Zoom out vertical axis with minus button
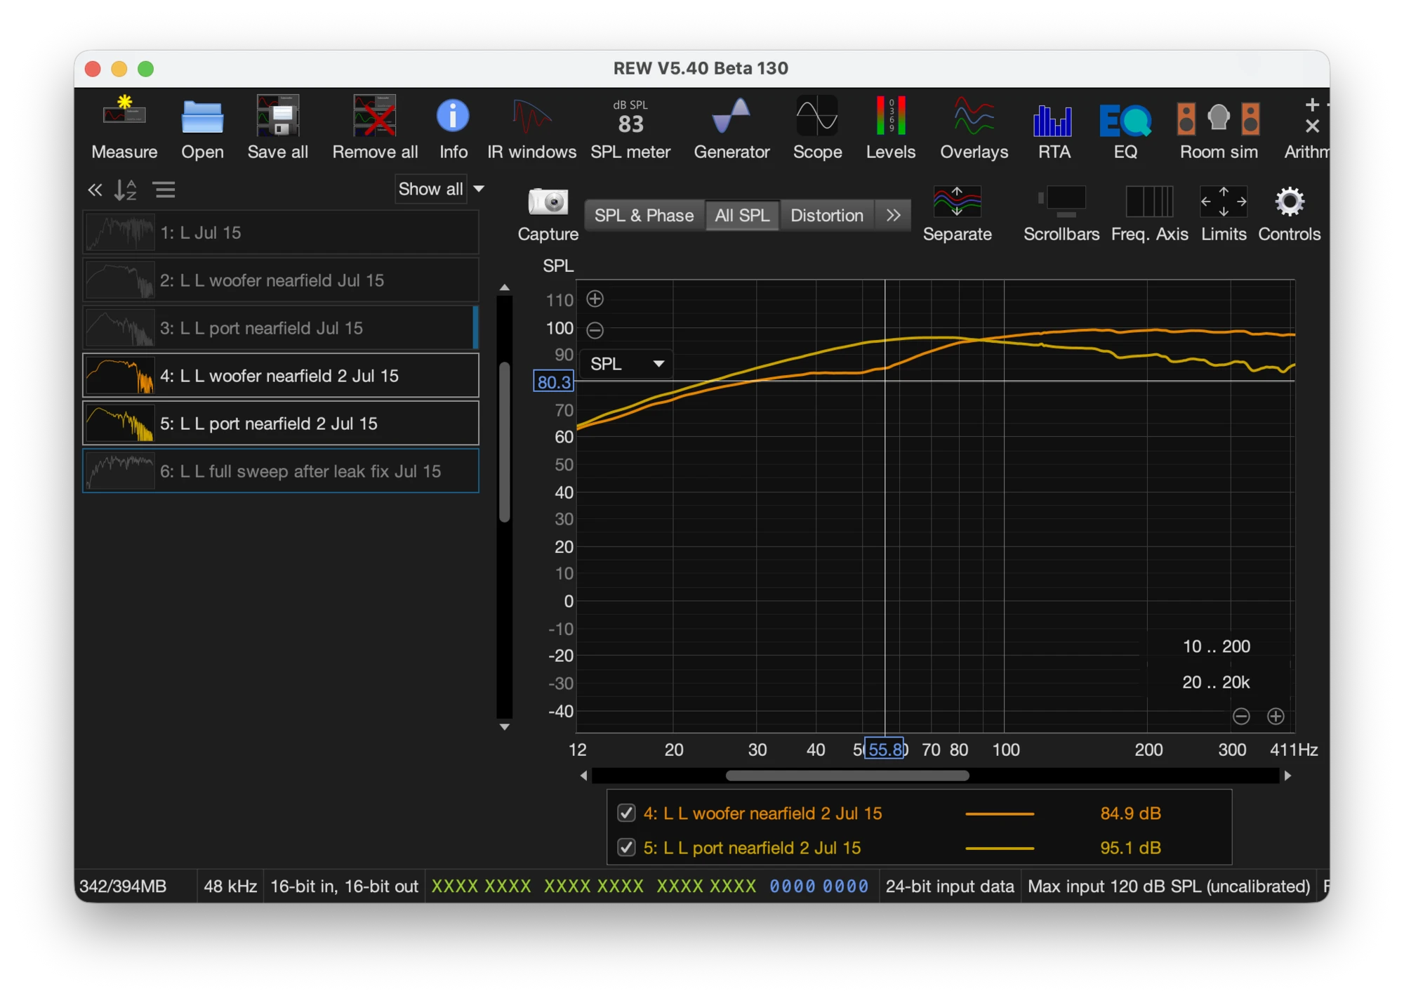 pyautogui.click(x=595, y=330)
